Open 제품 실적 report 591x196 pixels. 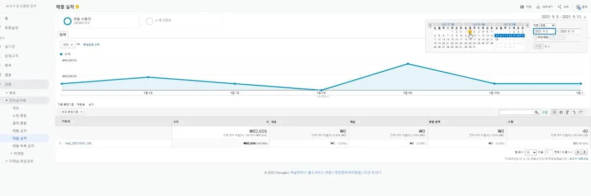[20, 131]
